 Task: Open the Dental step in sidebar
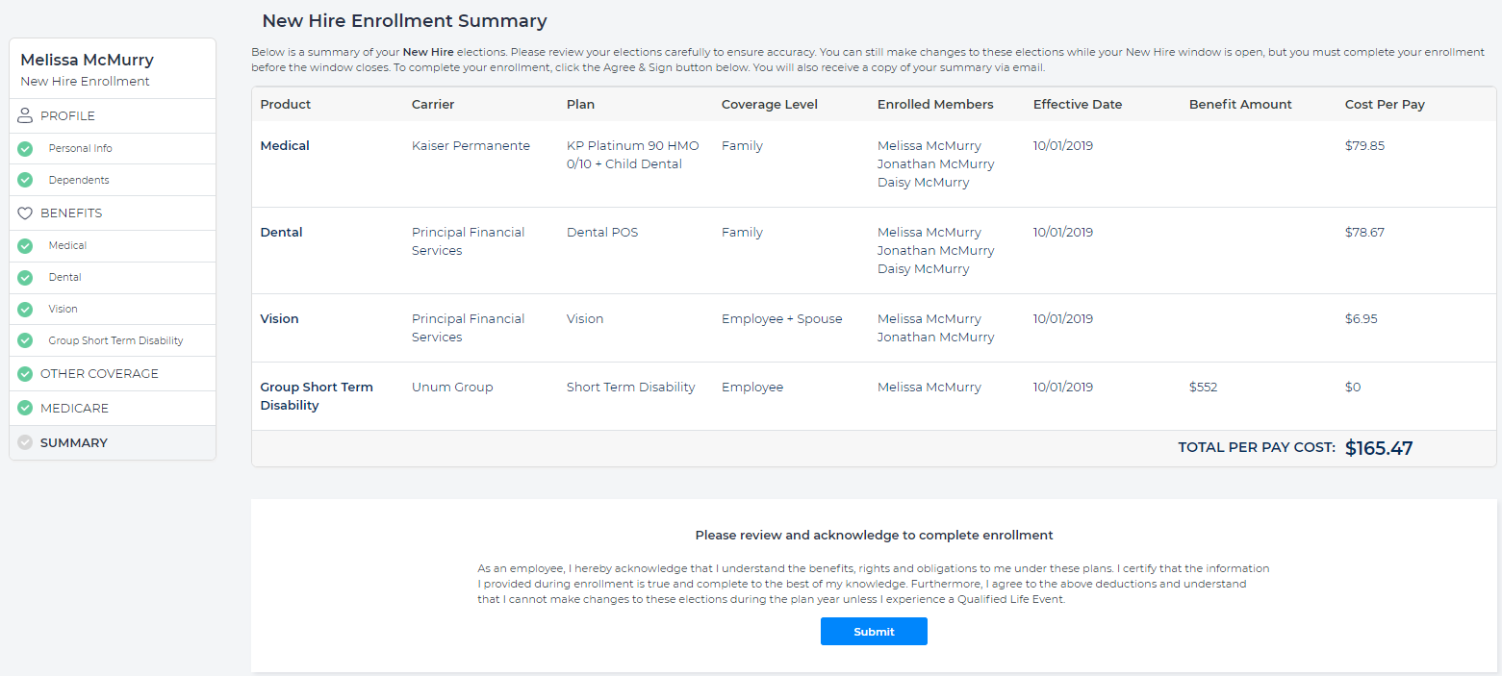pyautogui.click(x=65, y=278)
